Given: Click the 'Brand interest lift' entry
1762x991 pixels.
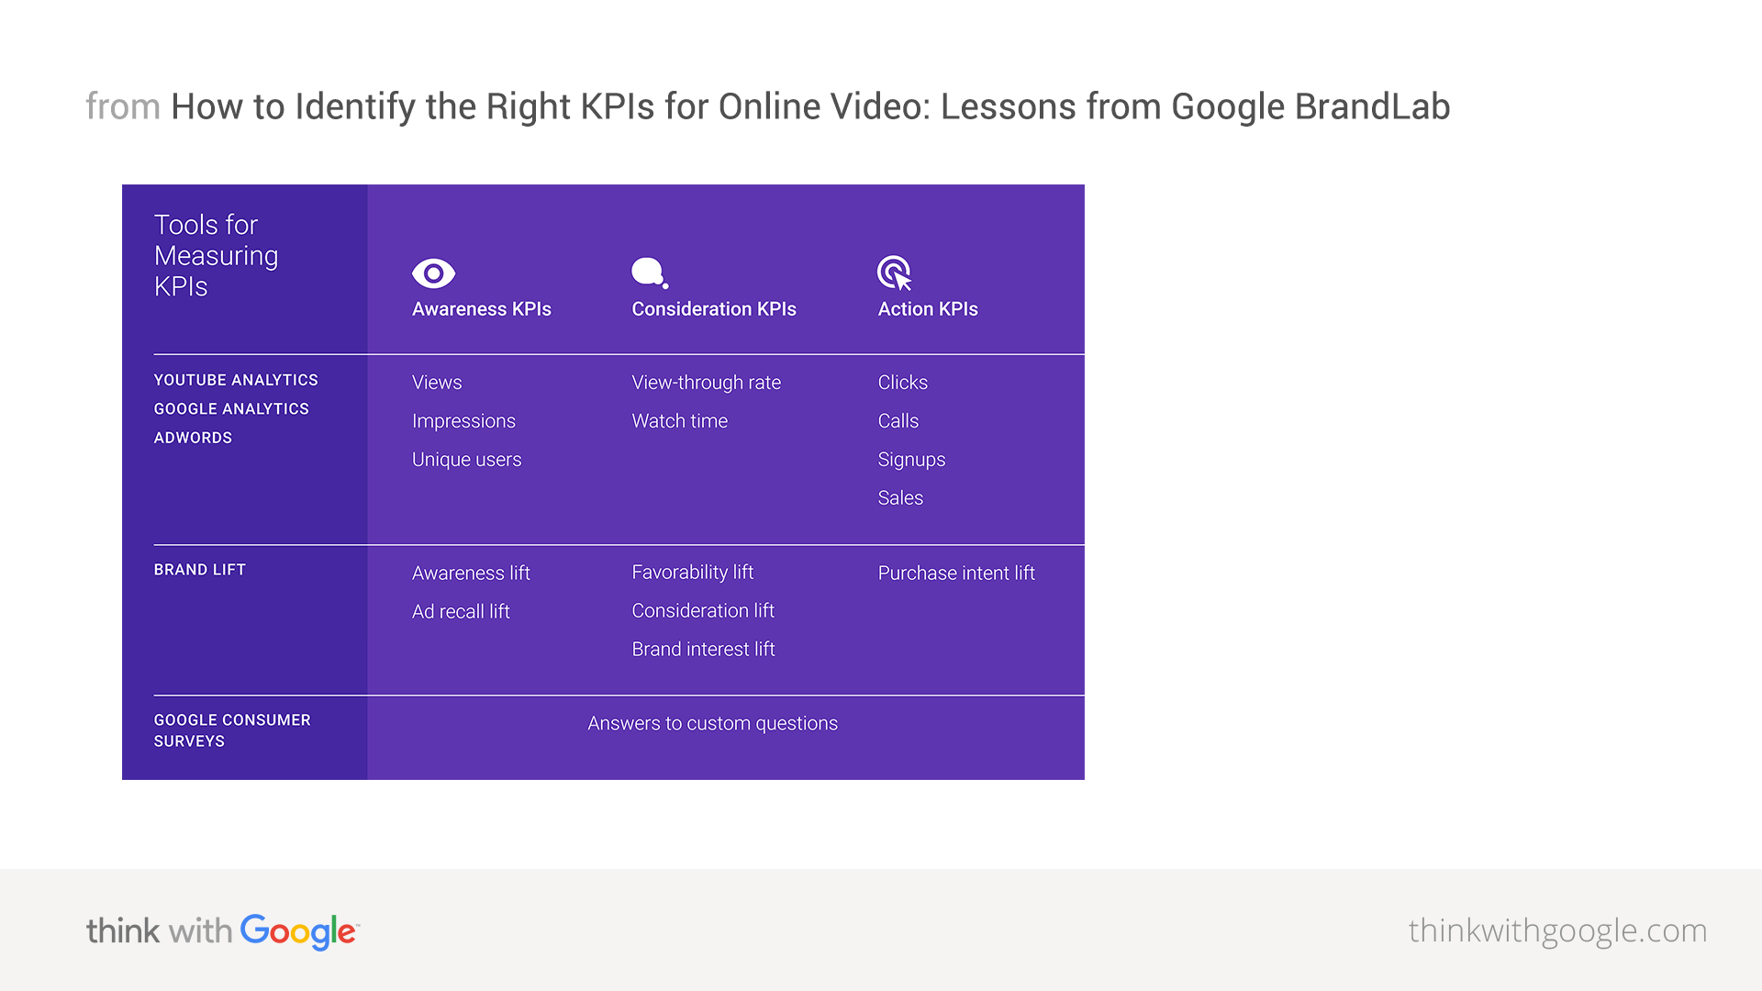Looking at the screenshot, I should (704, 650).
